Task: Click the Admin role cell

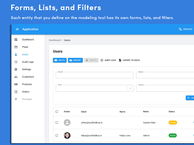Action: pyautogui.click(x=146, y=135)
